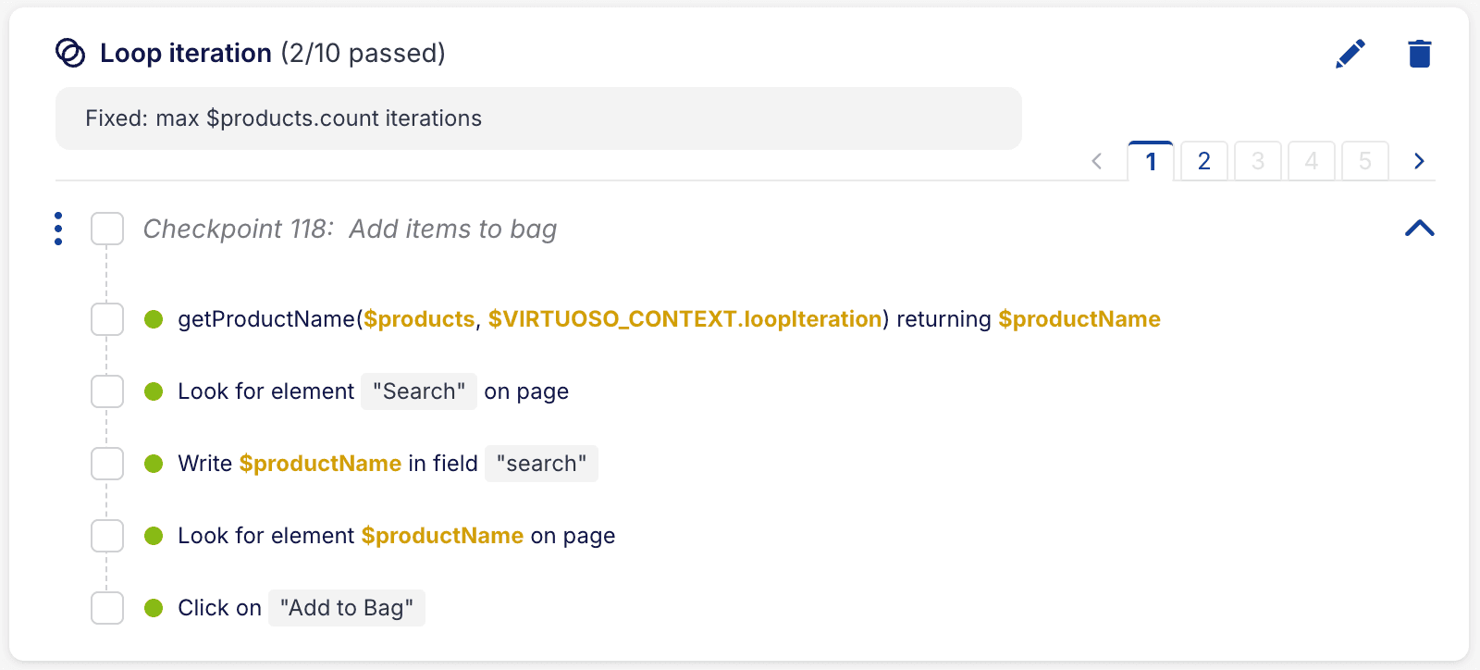
Task: Check the getProductName step checkbox
Action: click(x=107, y=319)
